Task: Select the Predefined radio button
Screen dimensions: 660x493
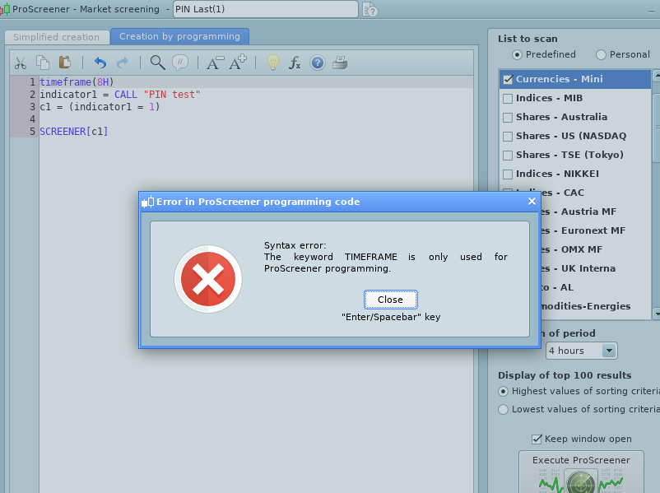Action: [517, 54]
